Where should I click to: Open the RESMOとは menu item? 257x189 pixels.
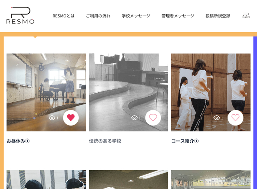click(64, 16)
